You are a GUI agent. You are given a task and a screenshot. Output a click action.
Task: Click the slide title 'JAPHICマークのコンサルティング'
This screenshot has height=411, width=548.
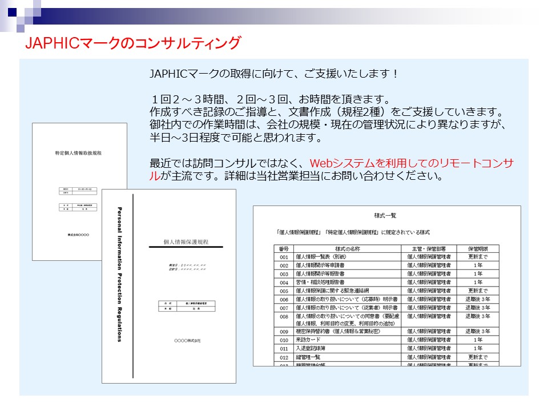pos(133,43)
